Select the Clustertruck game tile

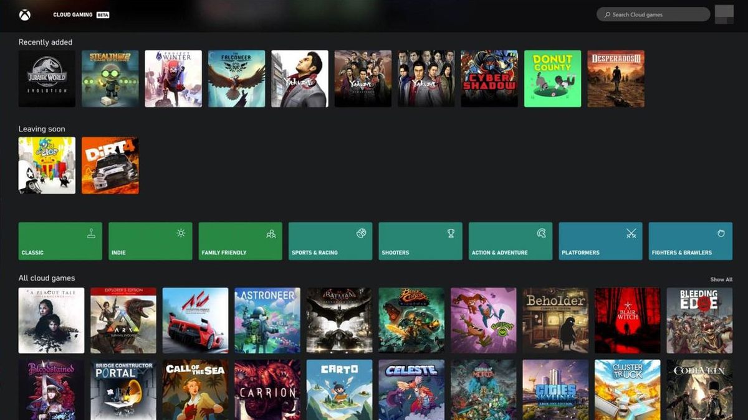point(628,390)
